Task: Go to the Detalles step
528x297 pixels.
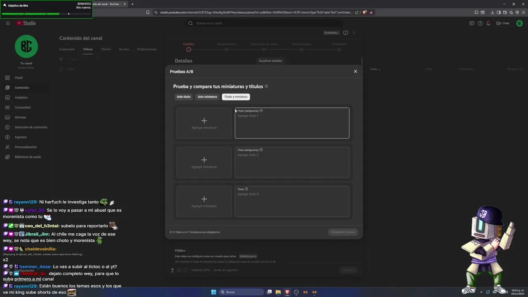Action: point(189,47)
